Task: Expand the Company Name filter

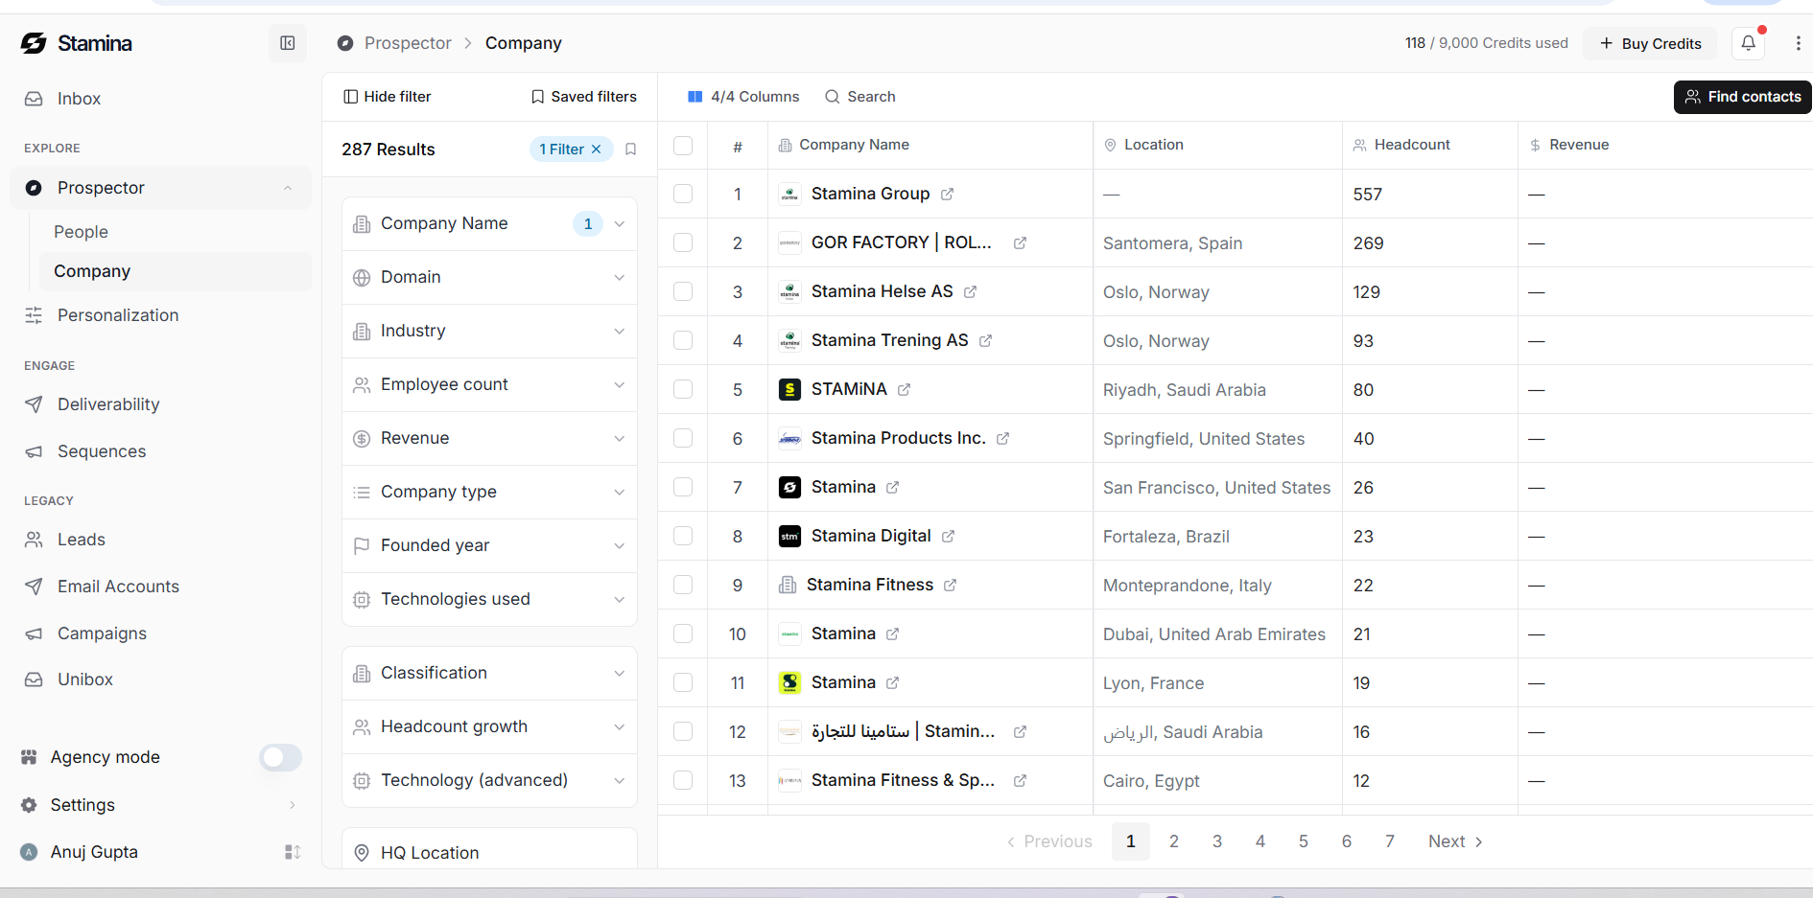Action: coord(489,224)
